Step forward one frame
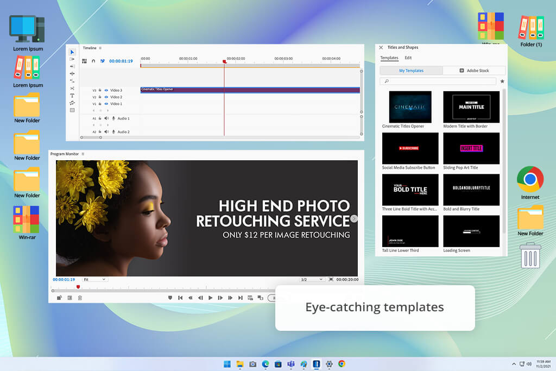This screenshot has height=371, width=556. (220, 298)
